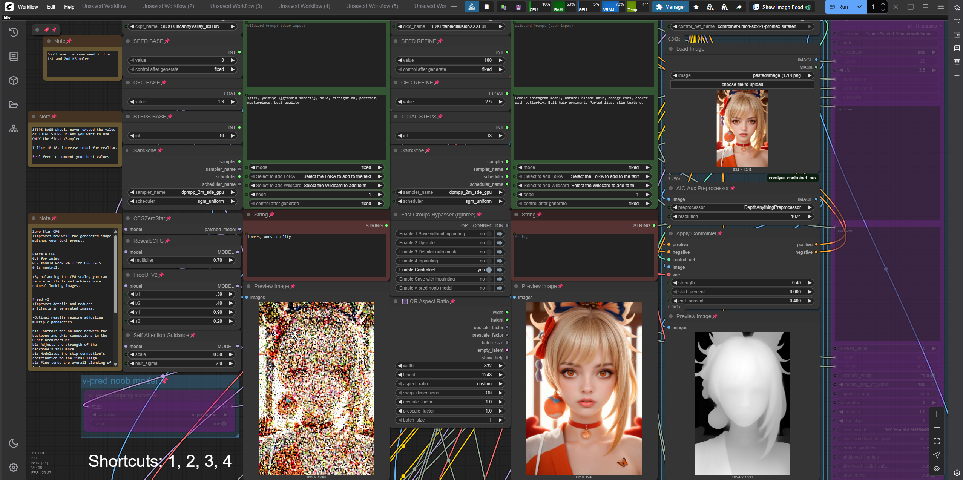This screenshot has width=963, height=480.
Task: Open the Edit menu
Action: pos(51,7)
